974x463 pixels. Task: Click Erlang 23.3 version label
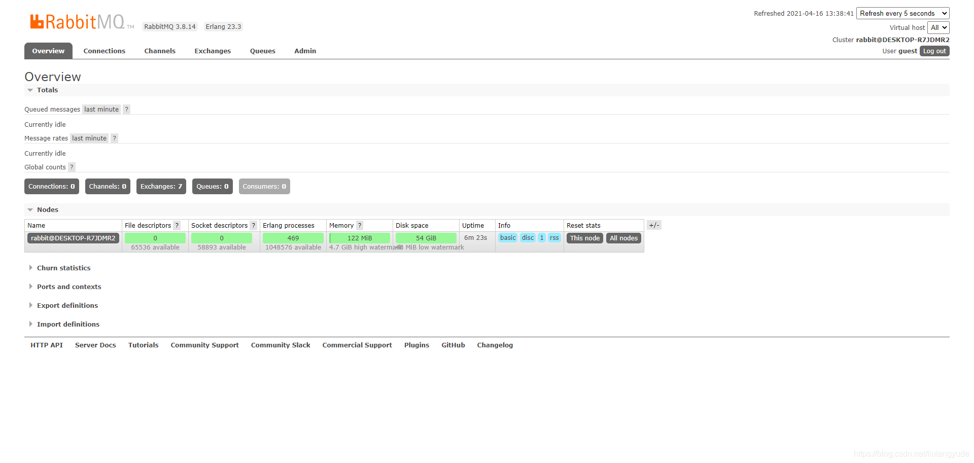223,27
